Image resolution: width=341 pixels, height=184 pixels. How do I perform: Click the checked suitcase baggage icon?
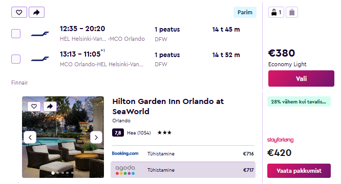click(292, 12)
